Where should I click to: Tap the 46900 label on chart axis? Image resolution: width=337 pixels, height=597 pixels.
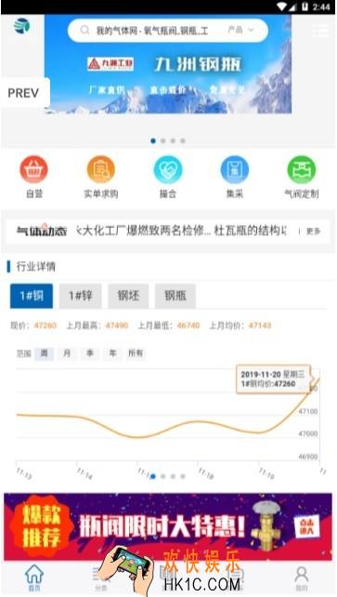pos(307,457)
